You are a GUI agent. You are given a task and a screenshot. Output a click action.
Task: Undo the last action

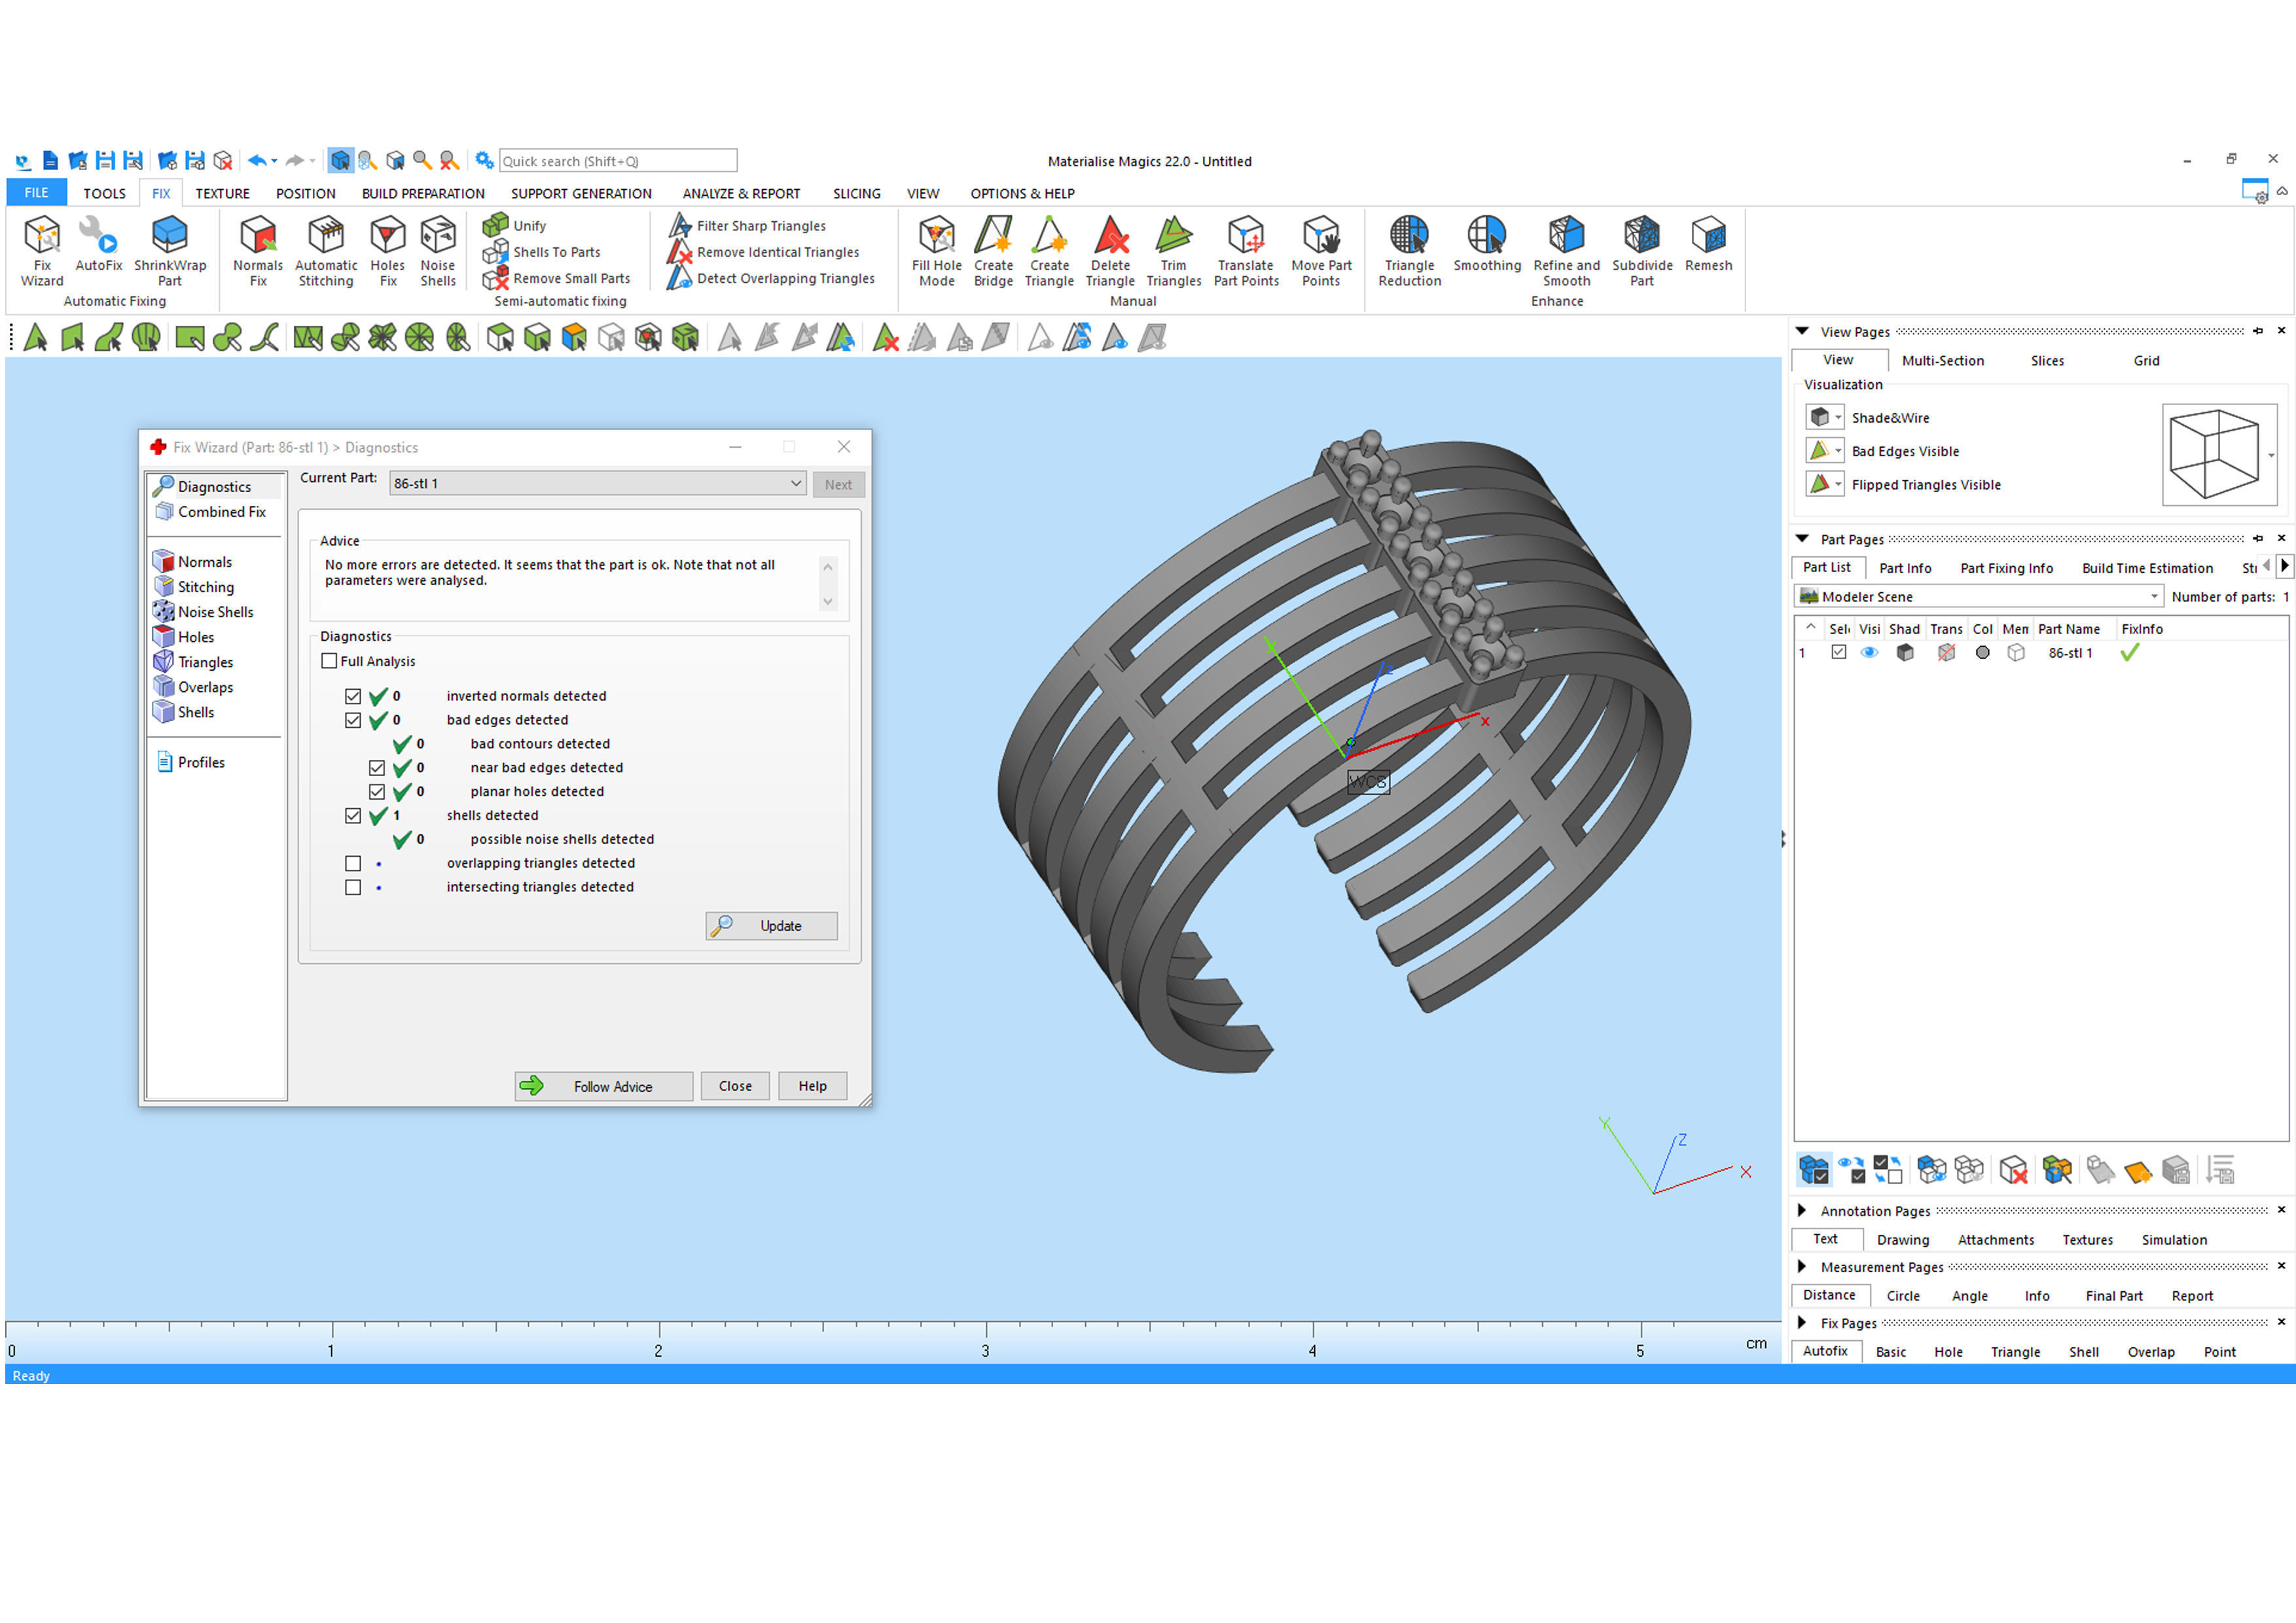(256, 160)
